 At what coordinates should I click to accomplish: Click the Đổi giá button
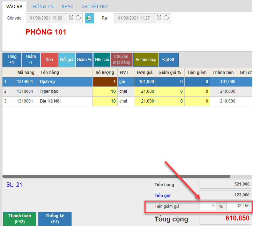point(66,60)
